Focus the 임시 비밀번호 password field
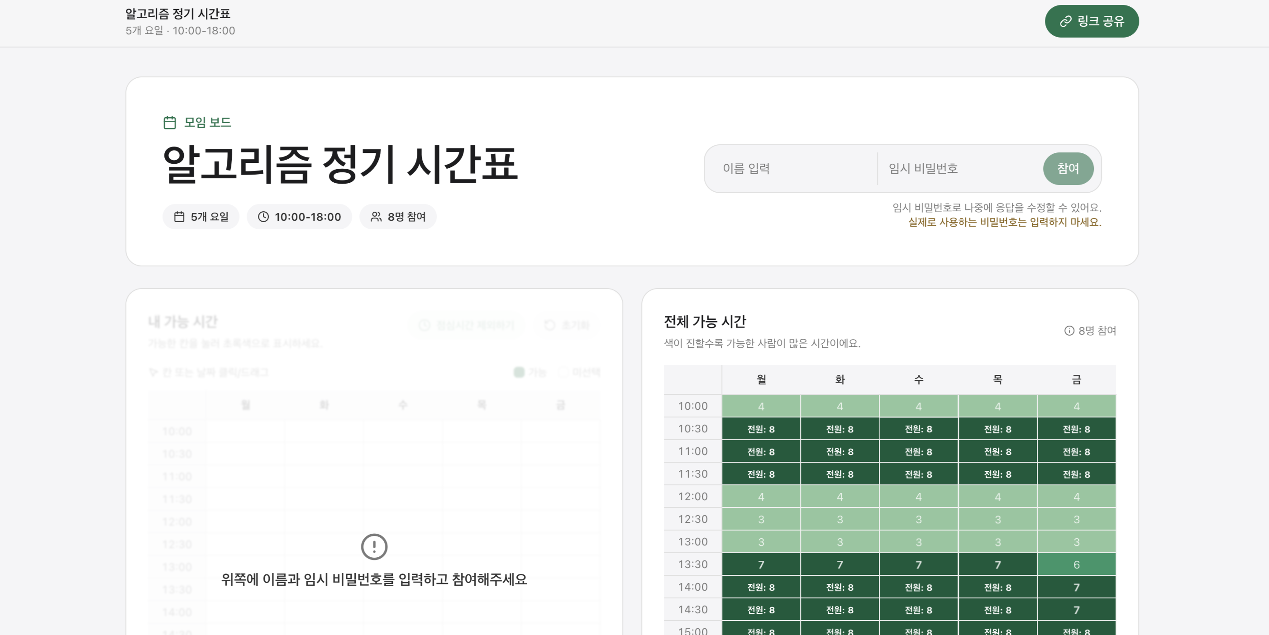The image size is (1269, 635). point(959,169)
